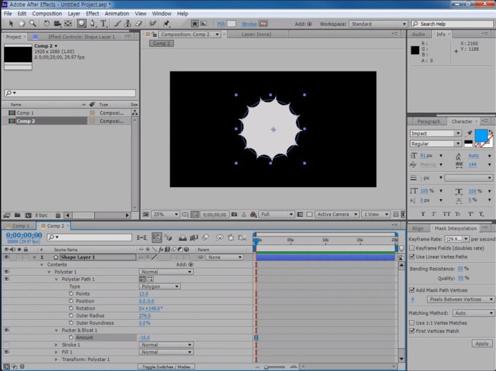Expand the Stroke 1 property group
496x371 pixels.
(56, 345)
